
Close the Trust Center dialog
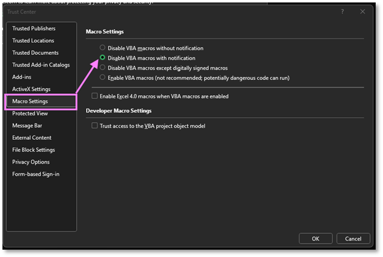(362, 12)
